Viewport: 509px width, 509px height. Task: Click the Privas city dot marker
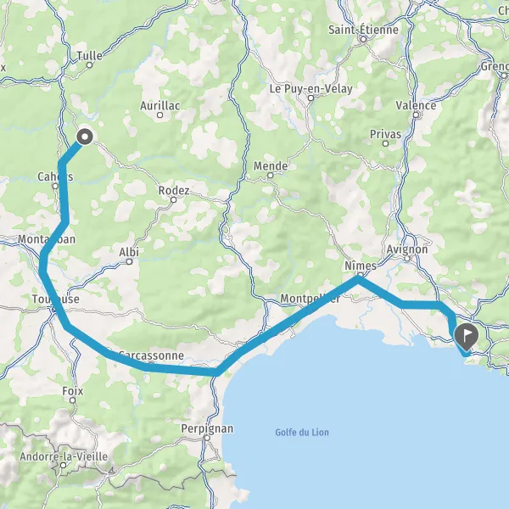(x=385, y=143)
